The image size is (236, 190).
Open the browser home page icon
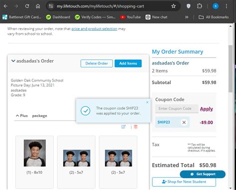point(38,6)
